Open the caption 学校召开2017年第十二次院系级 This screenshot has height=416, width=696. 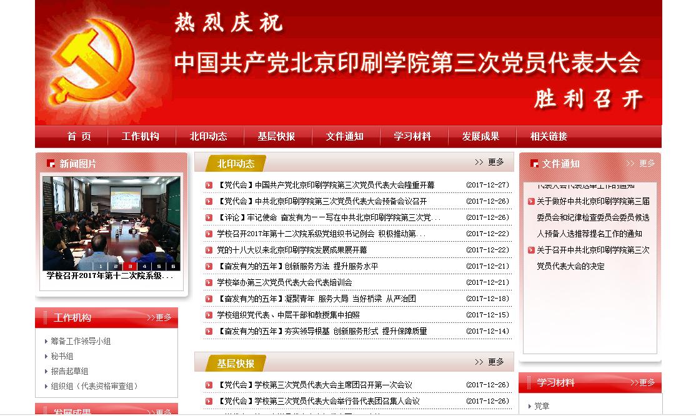point(109,275)
